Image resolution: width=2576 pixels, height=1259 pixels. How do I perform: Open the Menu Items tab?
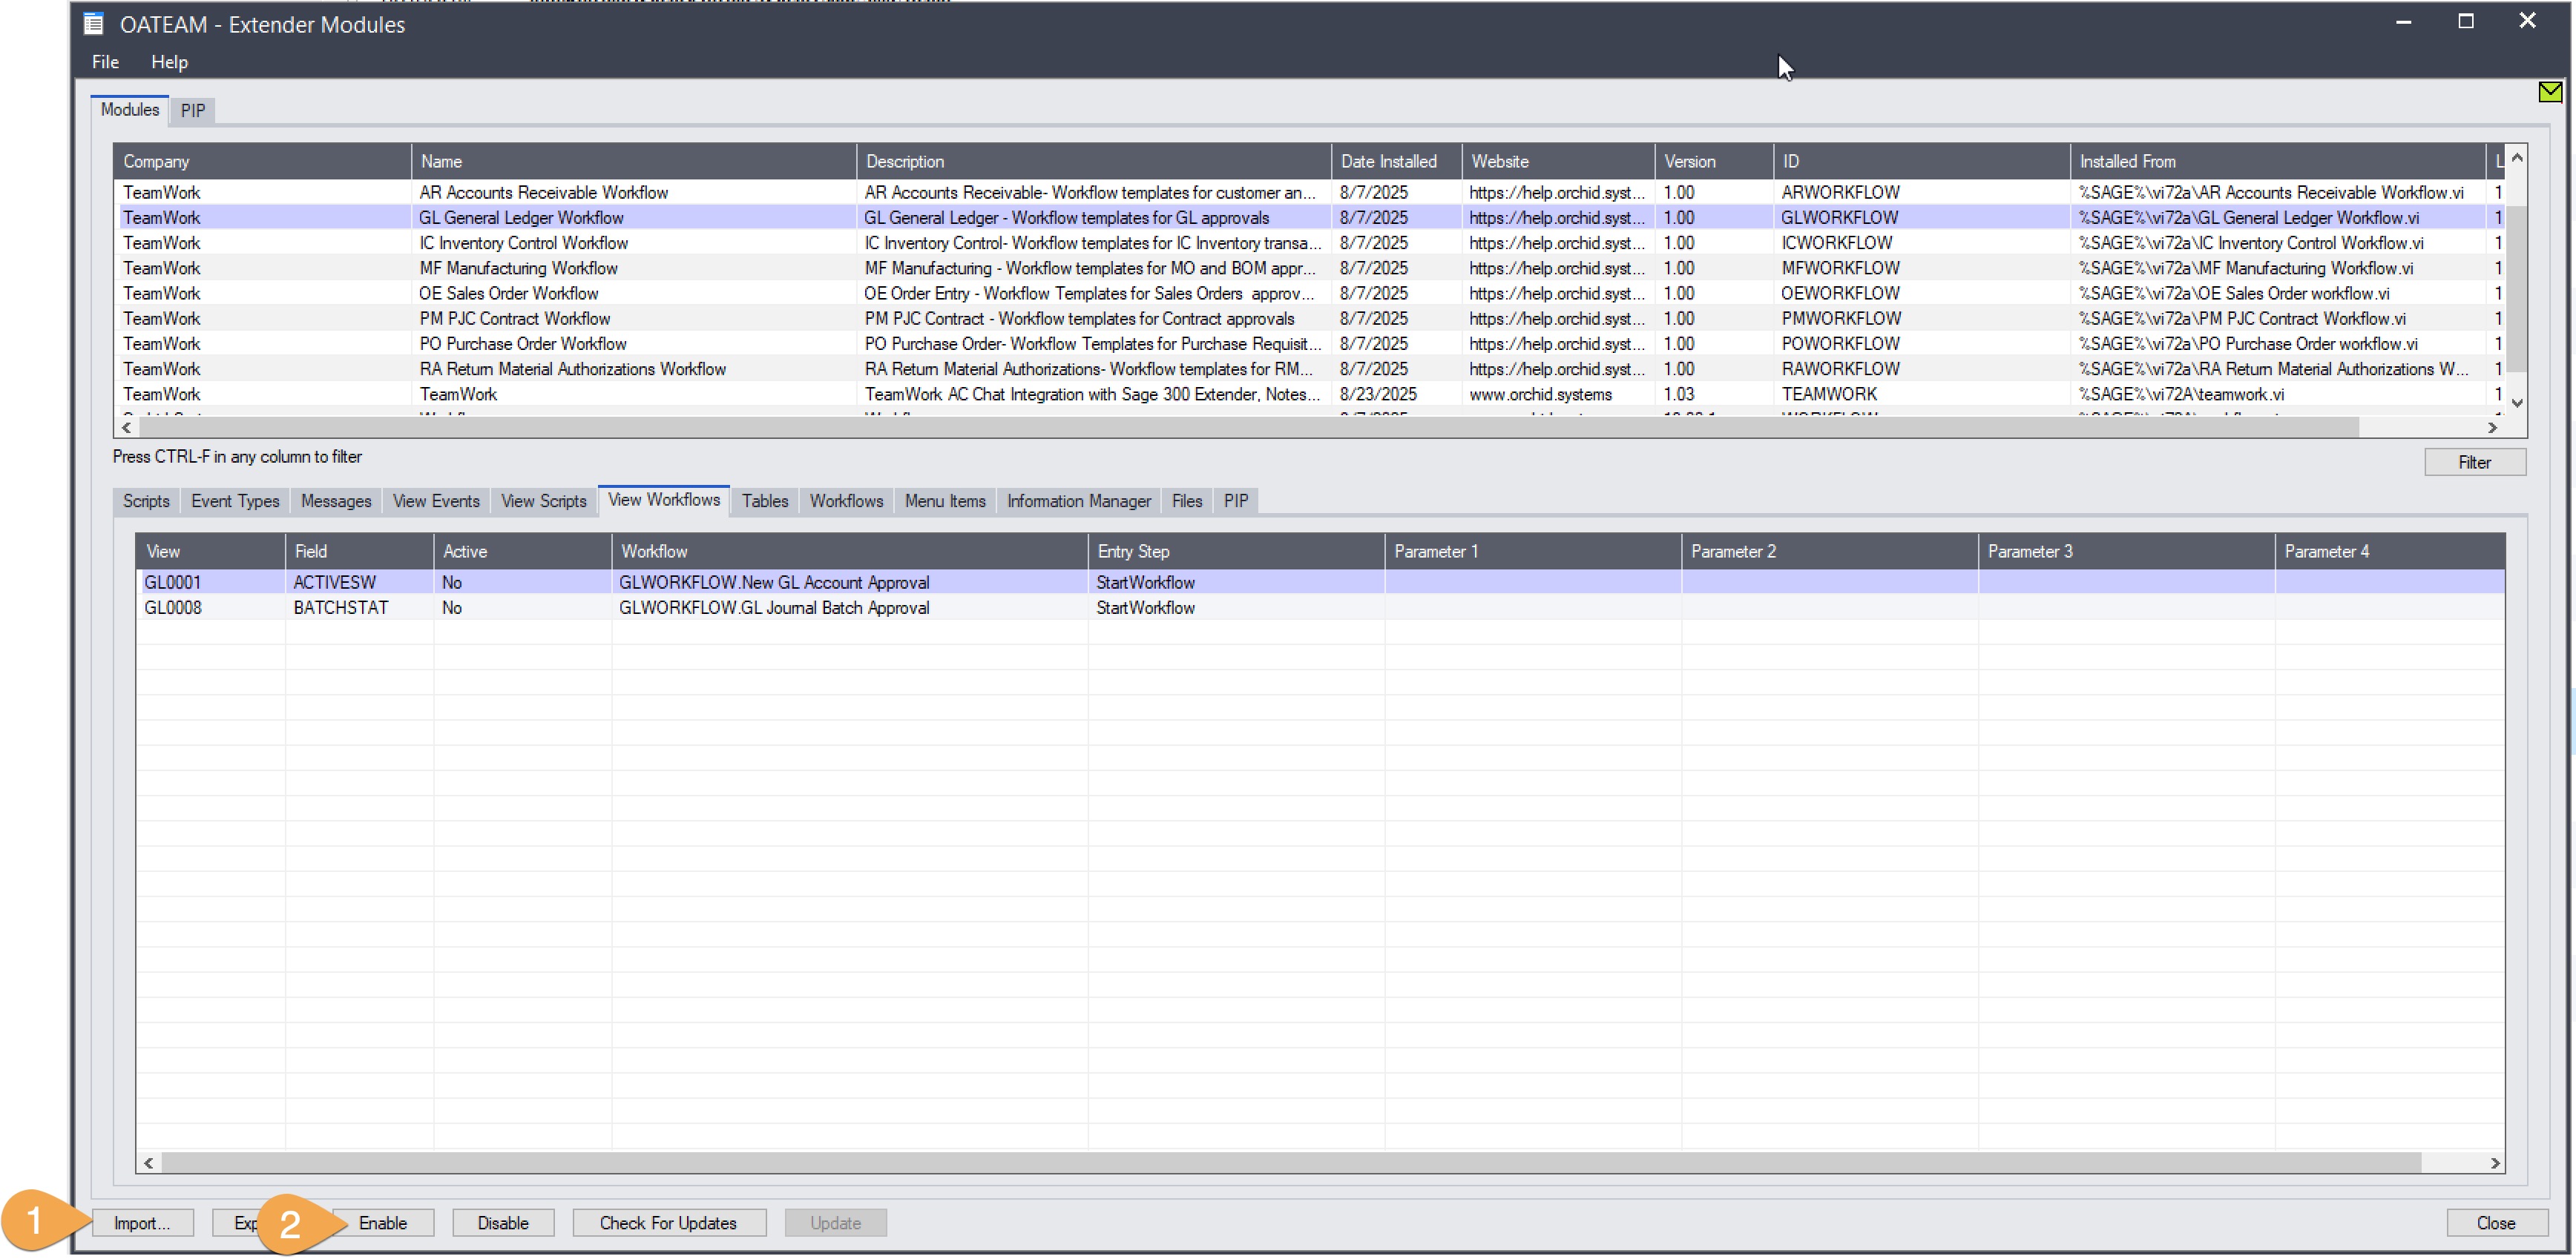945,500
